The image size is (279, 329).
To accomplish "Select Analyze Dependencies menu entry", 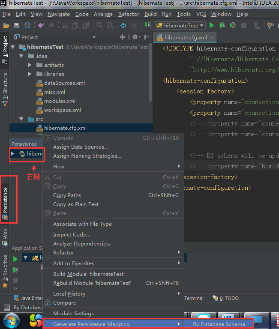I will point(114,244).
